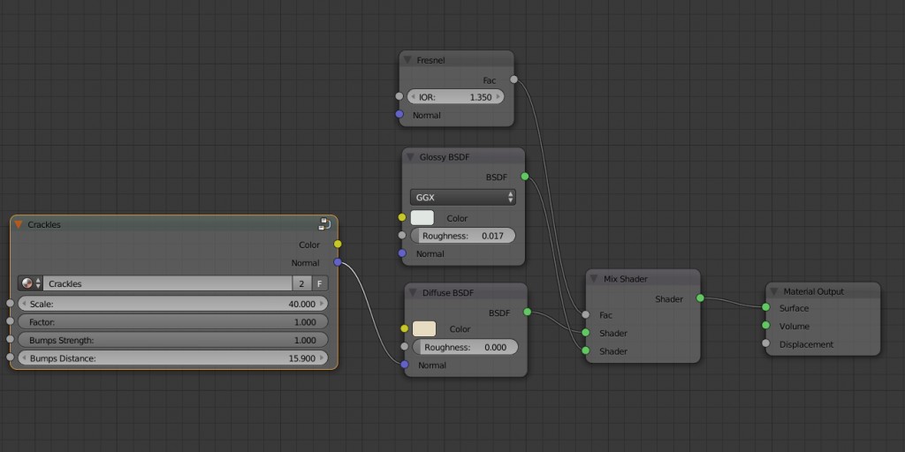The height and width of the screenshot is (452, 905).
Task: Open the GGX distribution dropdown
Action: click(462, 198)
